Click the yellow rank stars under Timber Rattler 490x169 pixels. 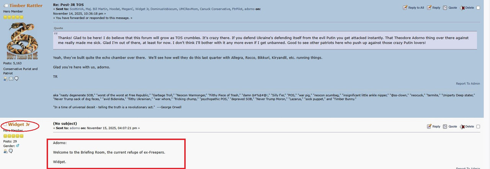[13, 17]
